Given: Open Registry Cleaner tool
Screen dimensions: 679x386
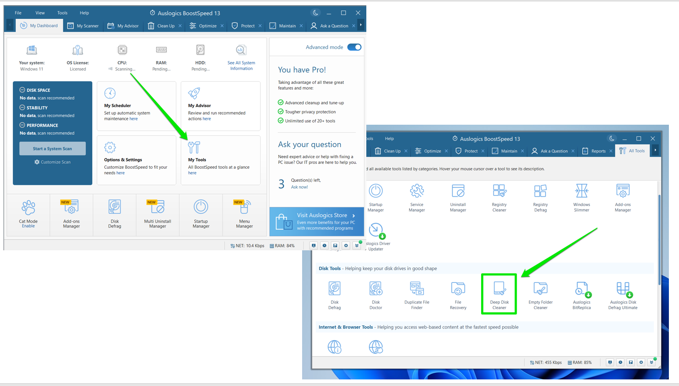Looking at the screenshot, I should 499,198.
